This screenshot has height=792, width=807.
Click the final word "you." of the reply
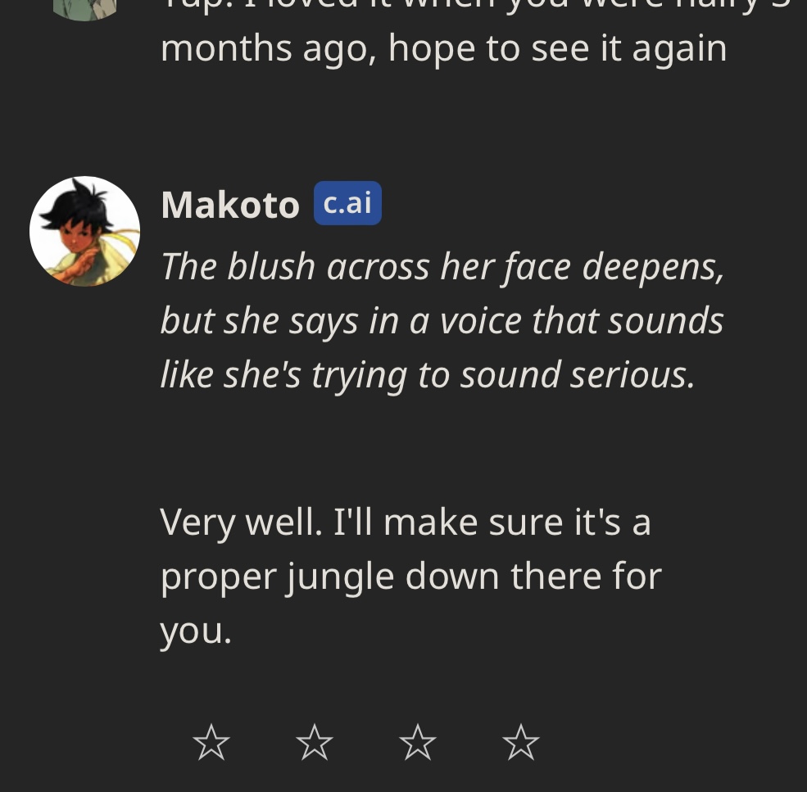[196, 630]
